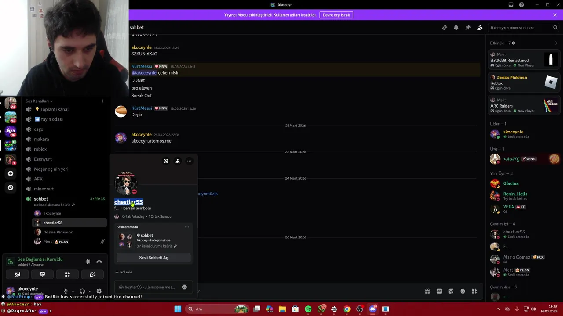This screenshot has width=563, height=316.
Task: Disconnect from voice with the hang up icon
Action: pos(99,262)
